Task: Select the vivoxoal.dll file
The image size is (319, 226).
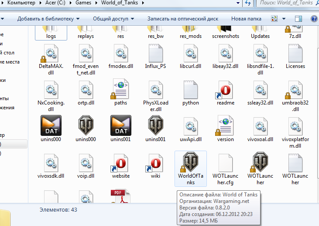Action: pyautogui.click(x=261, y=130)
